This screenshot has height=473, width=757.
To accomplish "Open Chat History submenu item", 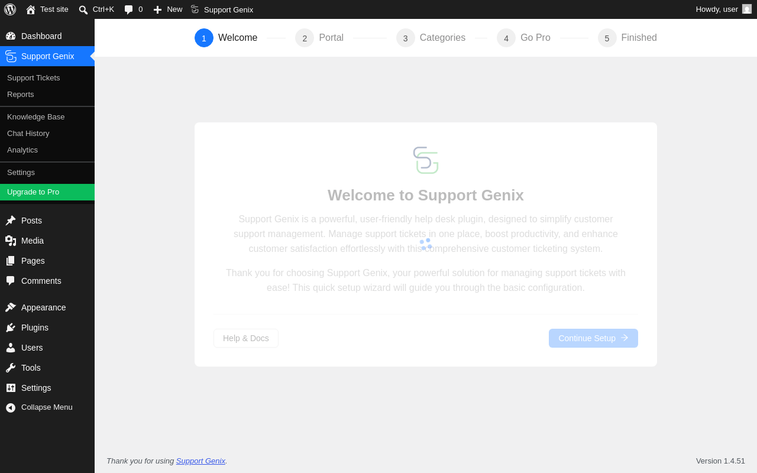I will tap(47, 133).
